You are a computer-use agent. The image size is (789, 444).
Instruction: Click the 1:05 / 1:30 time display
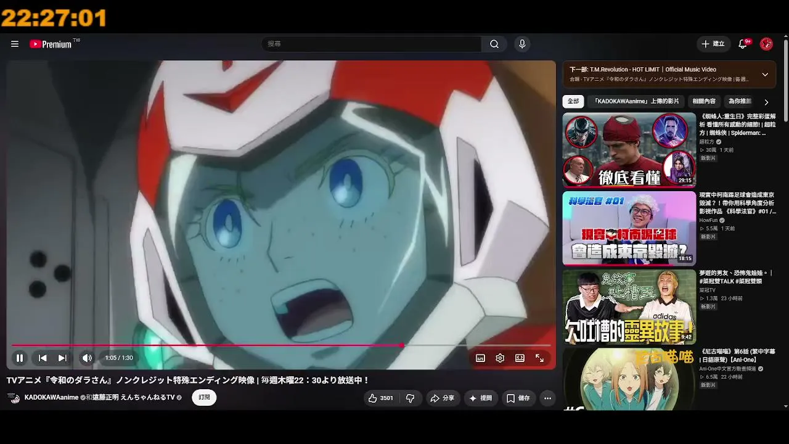(x=119, y=358)
